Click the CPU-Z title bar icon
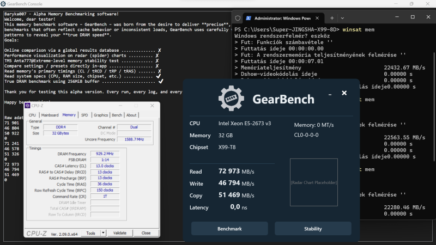 pyautogui.click(x=27, y=106)
